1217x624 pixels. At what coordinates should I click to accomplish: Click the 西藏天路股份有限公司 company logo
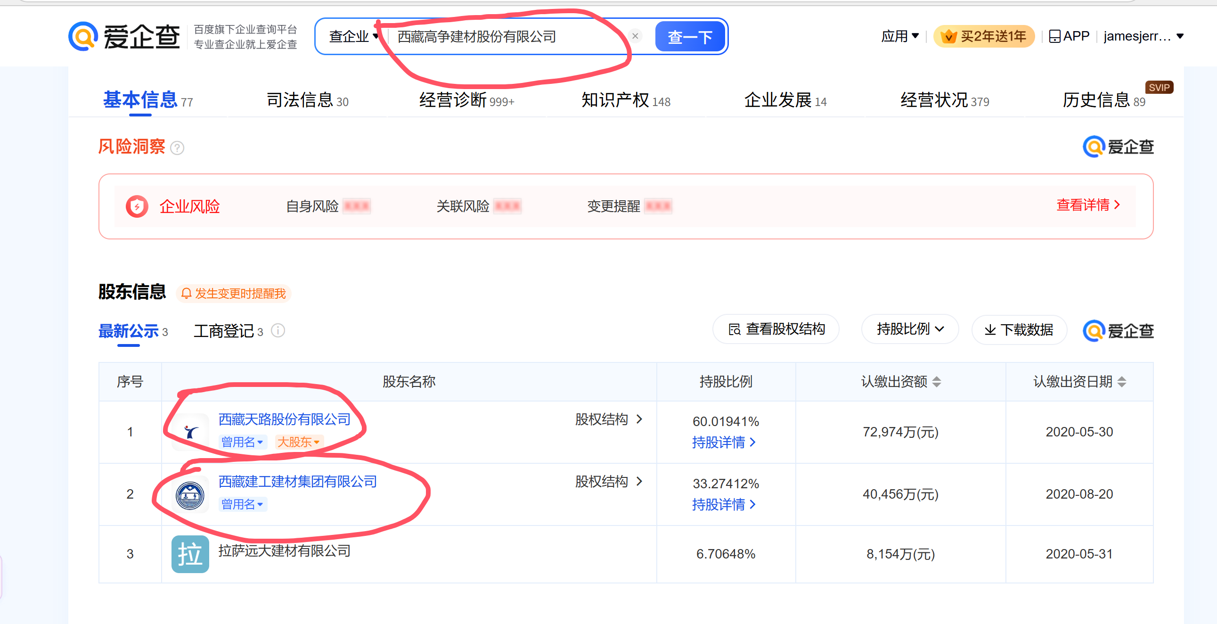pos(190,432)
